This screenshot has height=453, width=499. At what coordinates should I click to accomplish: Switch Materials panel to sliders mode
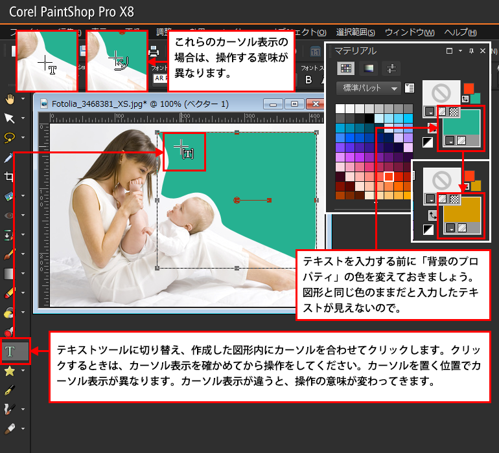point(391,69)
